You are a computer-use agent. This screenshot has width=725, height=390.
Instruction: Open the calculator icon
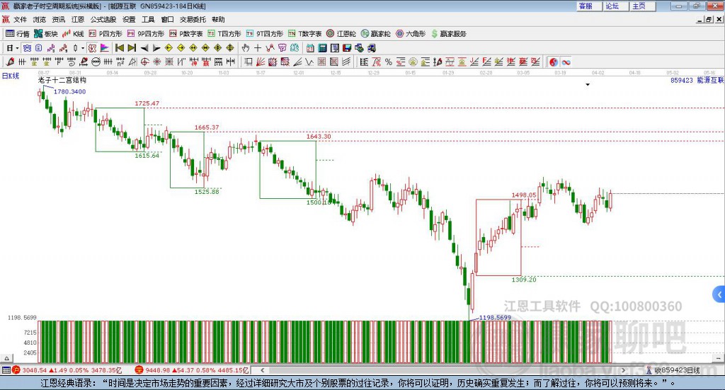tap(322, 48)
